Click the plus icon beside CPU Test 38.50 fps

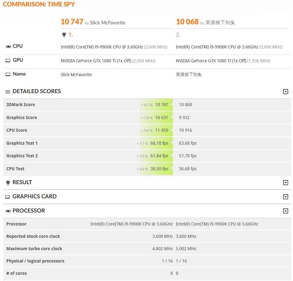173,169
